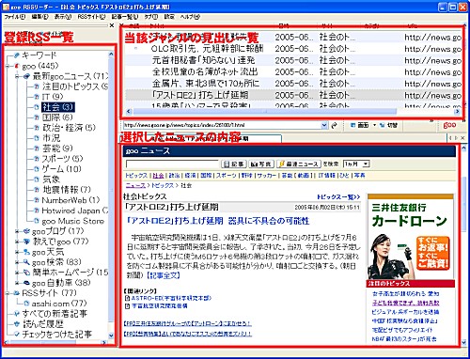Screen dimensions: 470x359
Task: Click the reload icon beside URL bar
Action: (334, 125)
